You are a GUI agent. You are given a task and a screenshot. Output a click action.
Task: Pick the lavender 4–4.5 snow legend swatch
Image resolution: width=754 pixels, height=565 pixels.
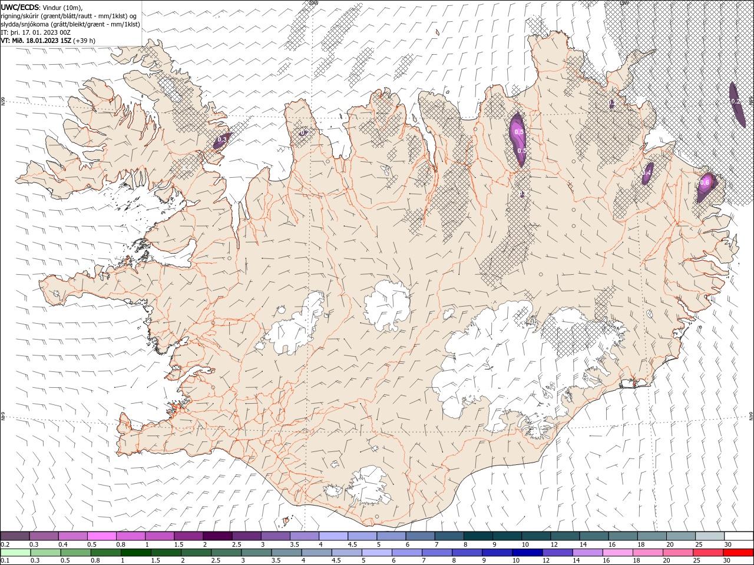pos(333,536)
